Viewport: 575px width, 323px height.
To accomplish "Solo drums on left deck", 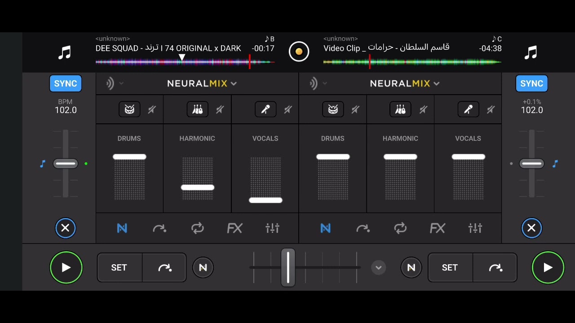I will pyautogui.click(x=129, y=109).
